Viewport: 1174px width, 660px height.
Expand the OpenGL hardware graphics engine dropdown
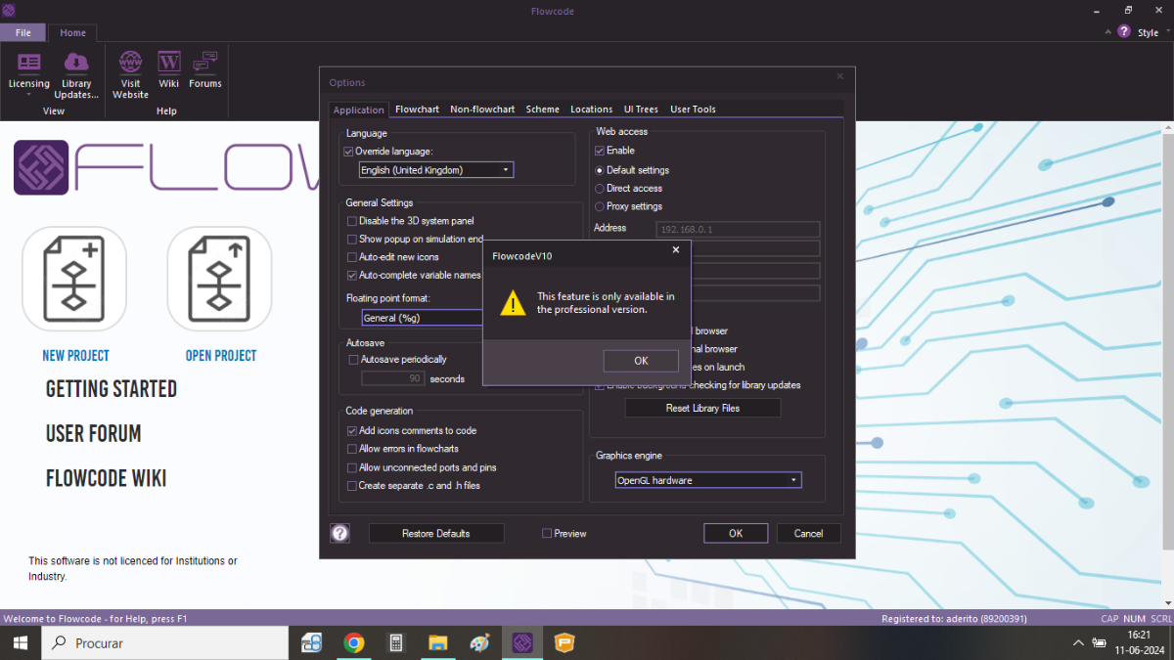tap(708, 480)
